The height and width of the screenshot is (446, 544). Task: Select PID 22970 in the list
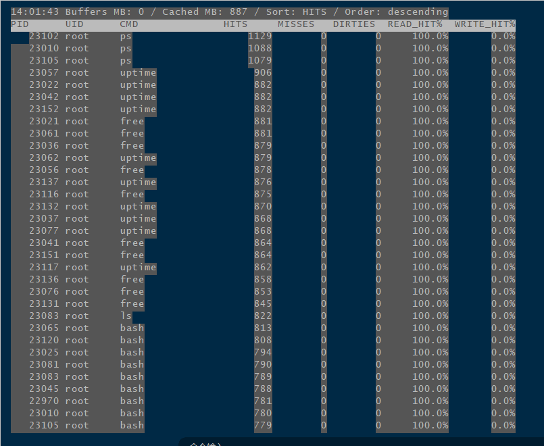[44, 401]
